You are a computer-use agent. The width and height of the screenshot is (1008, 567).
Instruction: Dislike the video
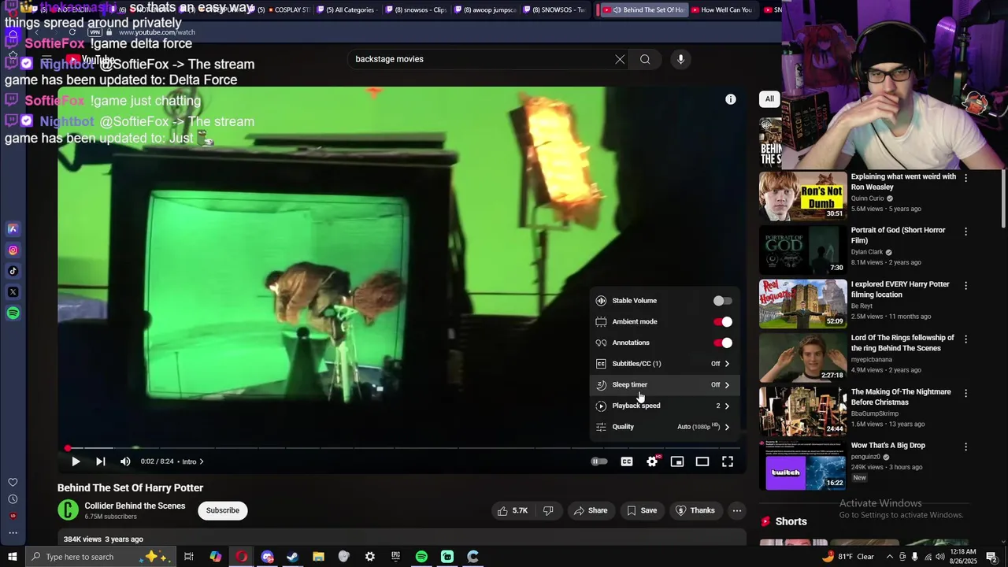point(548,510)
